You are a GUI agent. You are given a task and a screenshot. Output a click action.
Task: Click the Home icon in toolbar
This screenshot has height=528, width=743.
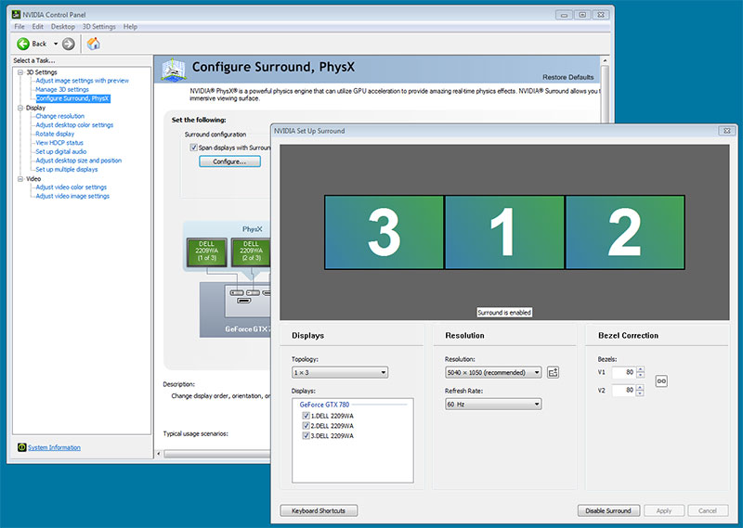pos(94,44)
